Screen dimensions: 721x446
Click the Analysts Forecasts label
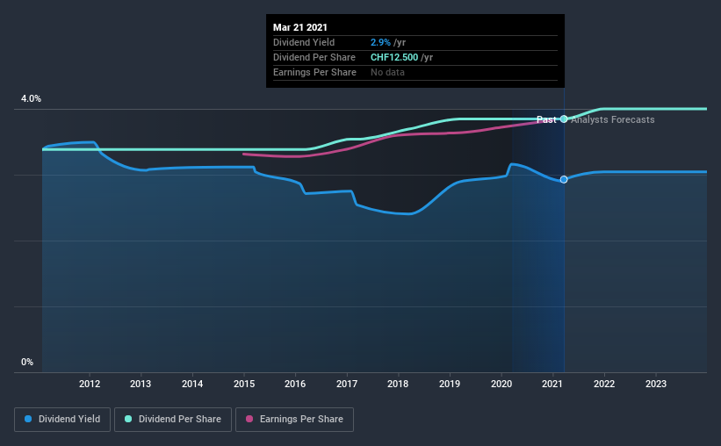coord(612,119)
